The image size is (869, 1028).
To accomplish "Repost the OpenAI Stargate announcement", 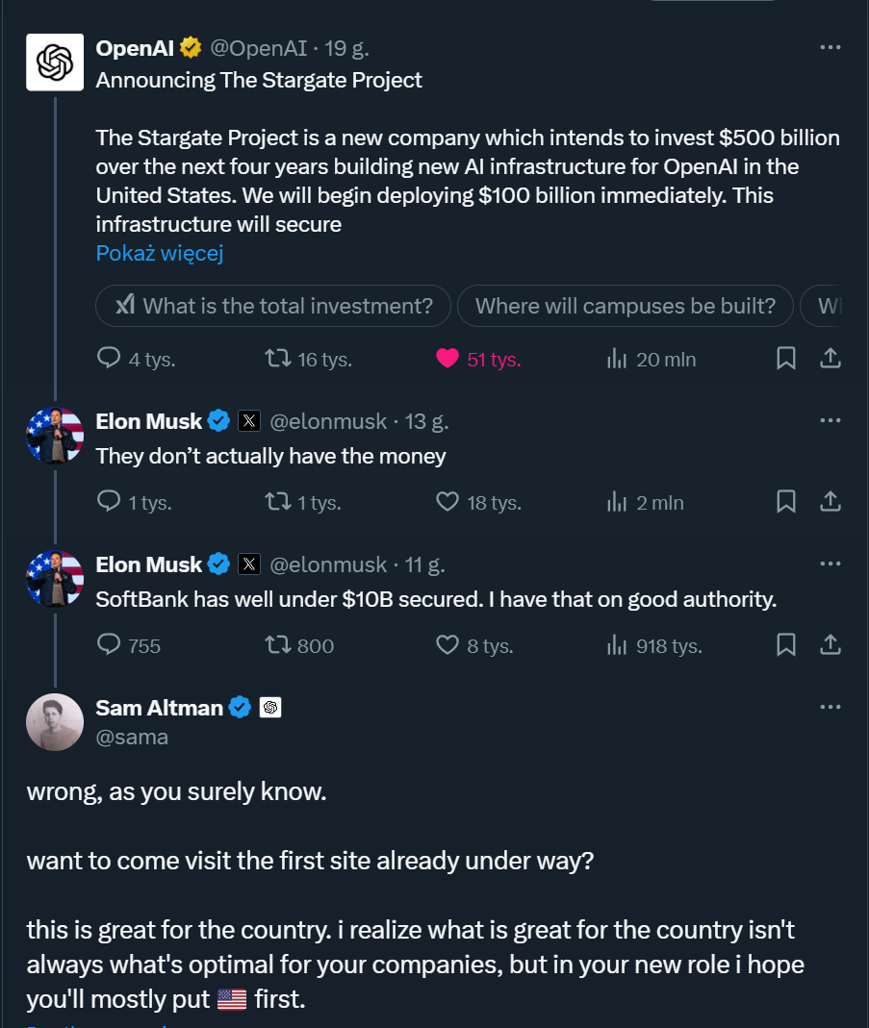I will tap(278, 359).
